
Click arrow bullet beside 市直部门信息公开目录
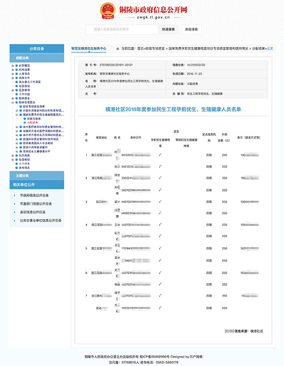(x=15, y=204)
